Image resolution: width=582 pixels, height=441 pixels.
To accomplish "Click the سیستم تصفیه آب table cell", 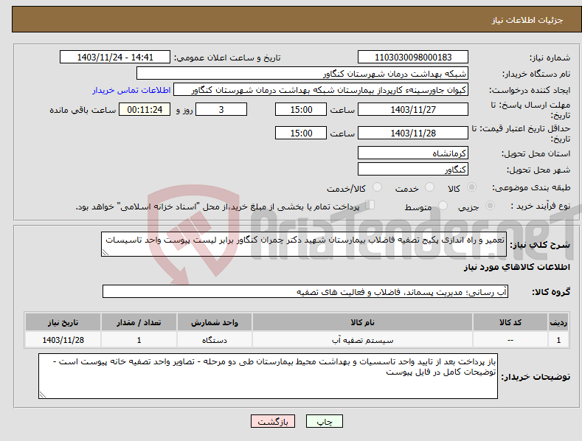I will click(x=362, y=340).
